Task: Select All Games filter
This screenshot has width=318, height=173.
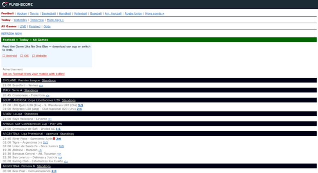Action: point(9,27)
